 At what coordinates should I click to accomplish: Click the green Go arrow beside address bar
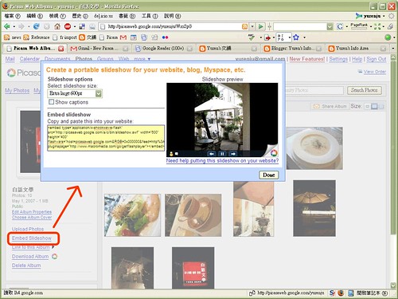tap(261, 26)
